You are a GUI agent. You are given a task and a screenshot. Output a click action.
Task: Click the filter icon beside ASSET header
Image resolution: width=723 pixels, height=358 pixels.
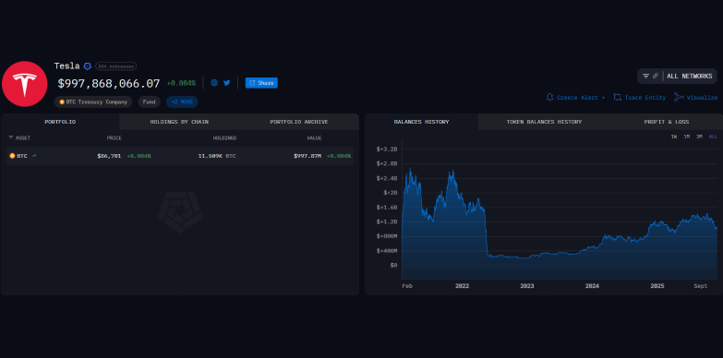click(x=10, y=137)
